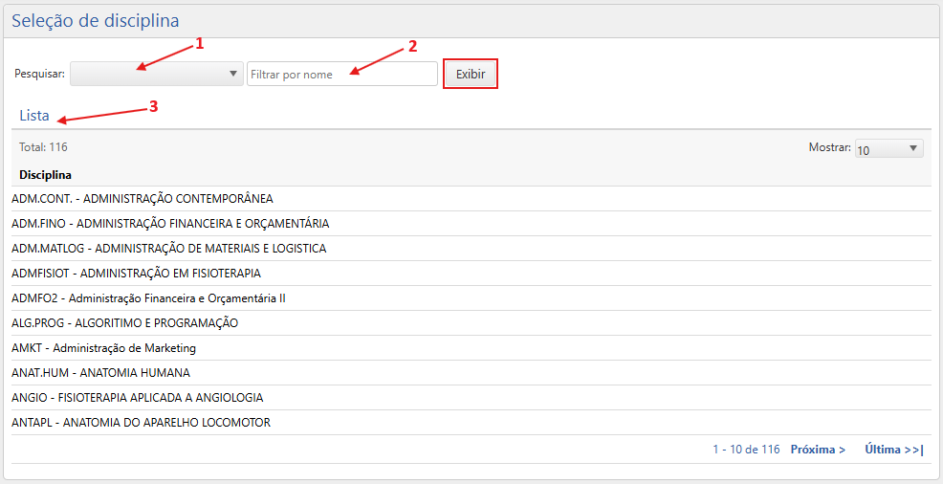
Task: Select the Lista tab heading
Action: pos(34,116)
